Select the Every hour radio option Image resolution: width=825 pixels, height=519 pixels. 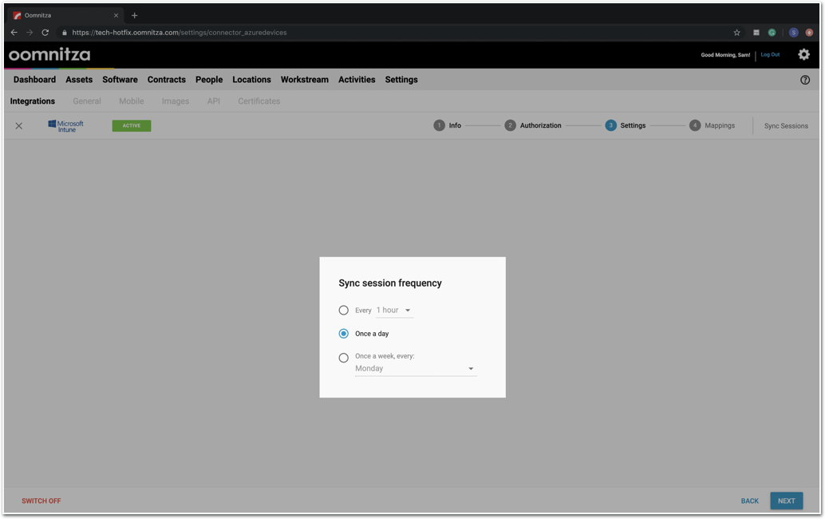pos(344,310)
